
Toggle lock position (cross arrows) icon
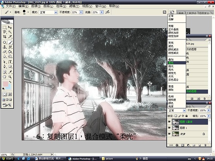pos(183,116)
